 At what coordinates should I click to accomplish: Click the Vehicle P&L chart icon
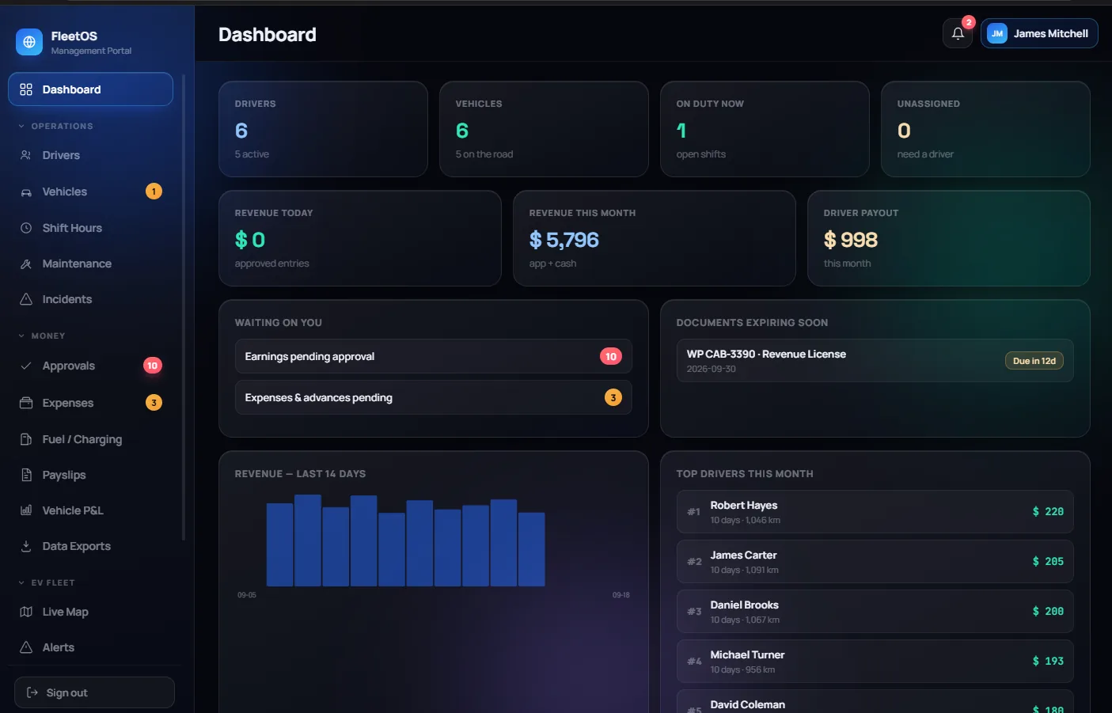26,510
